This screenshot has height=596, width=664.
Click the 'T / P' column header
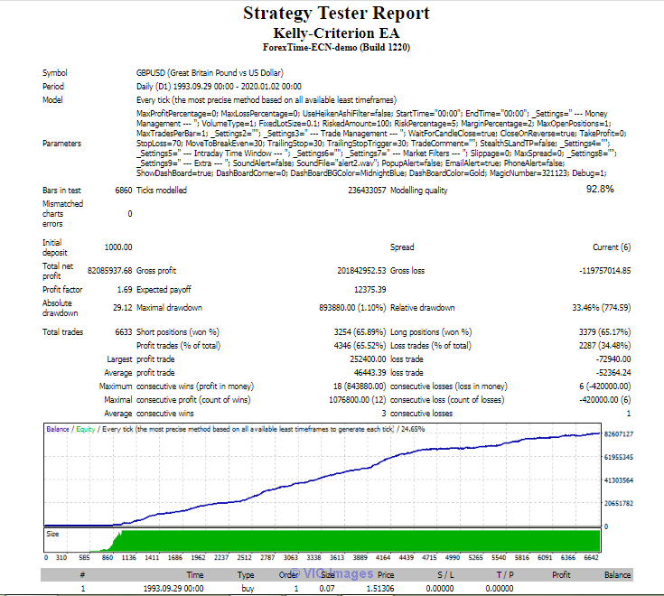point(505,575)
